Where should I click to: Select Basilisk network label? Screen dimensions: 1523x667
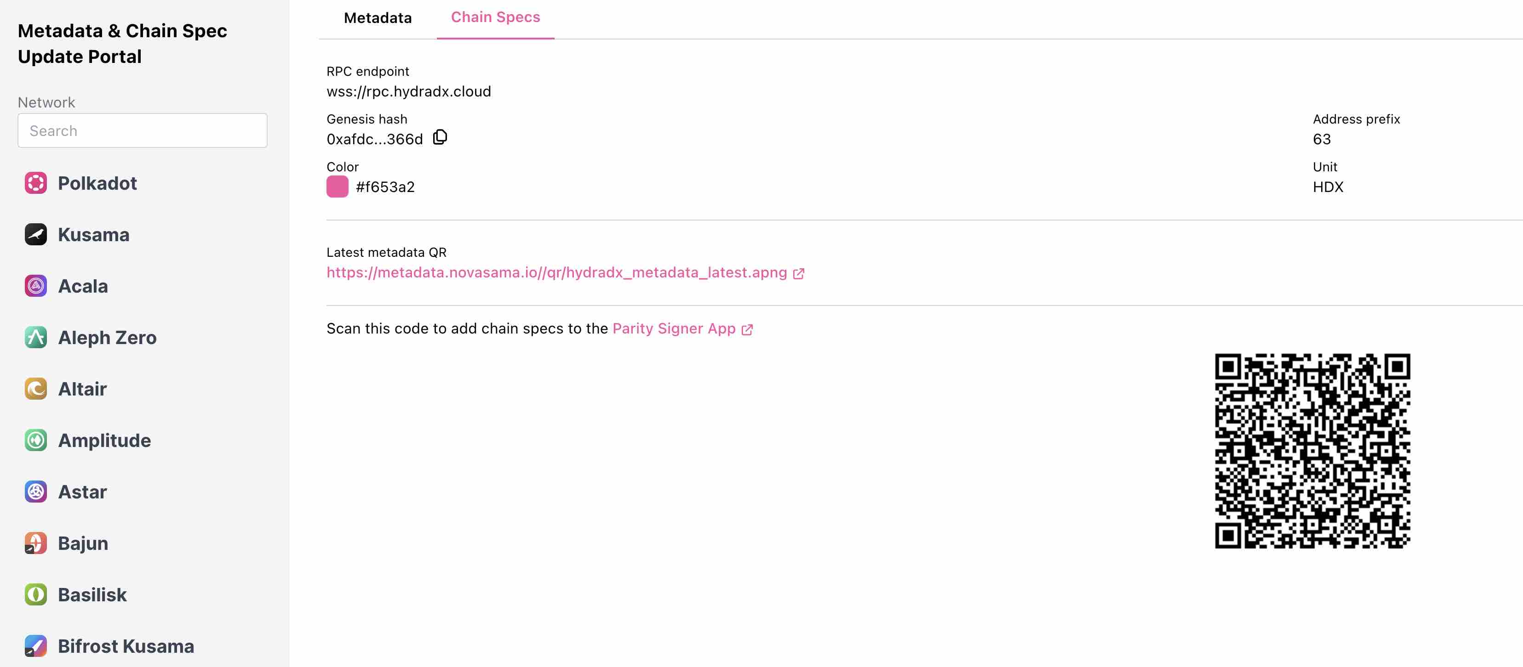92,594
